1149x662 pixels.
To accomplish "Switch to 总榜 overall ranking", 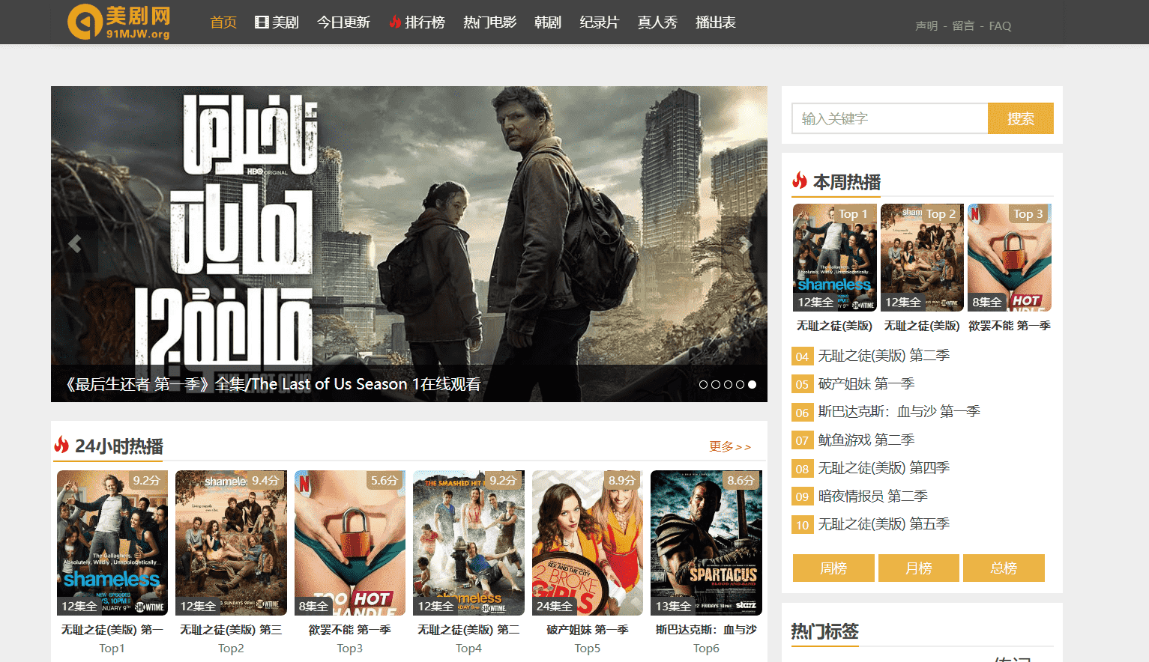I will coord(1004,568).
